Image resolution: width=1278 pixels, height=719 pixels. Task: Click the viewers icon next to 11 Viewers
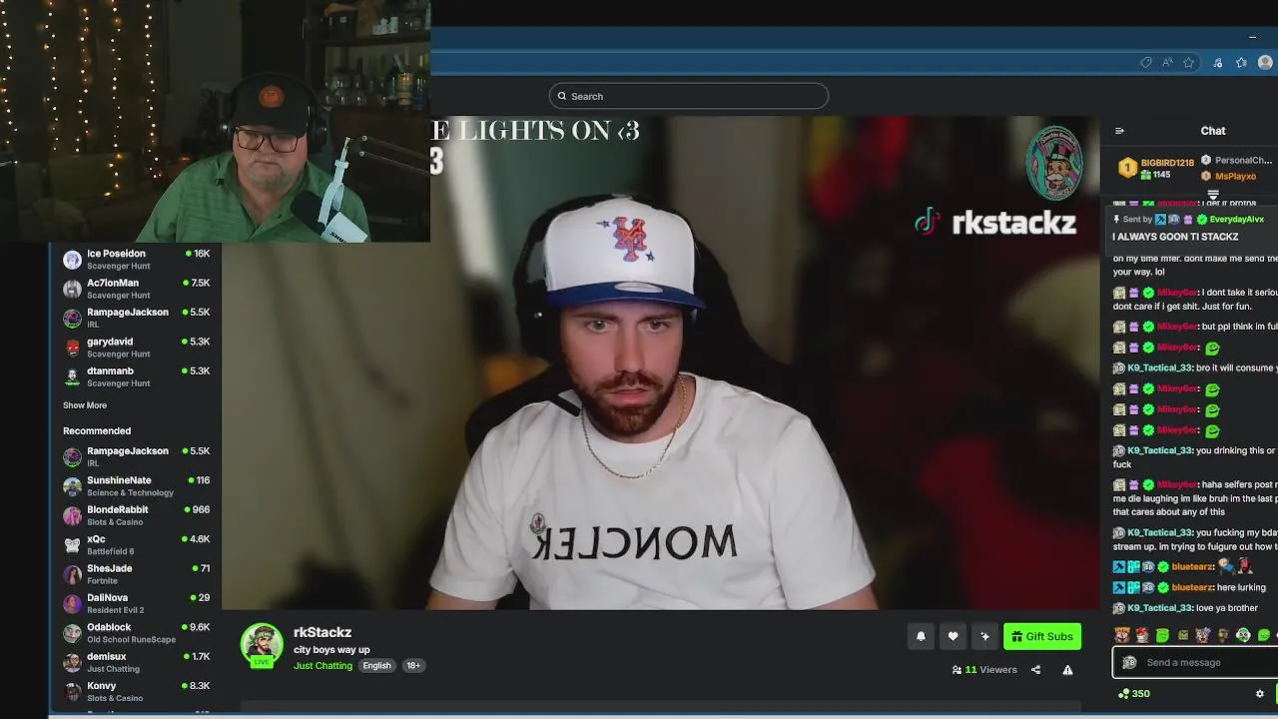point(957,670)
